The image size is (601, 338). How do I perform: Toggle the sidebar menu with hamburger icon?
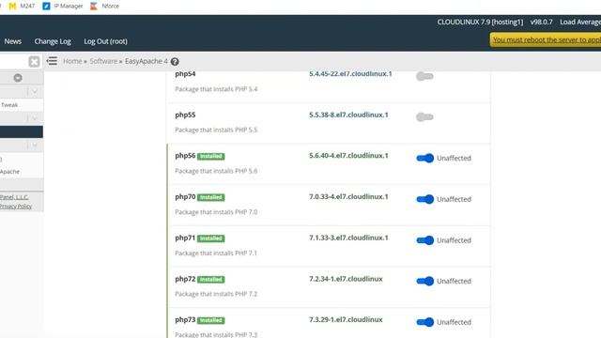click(52, 61)
